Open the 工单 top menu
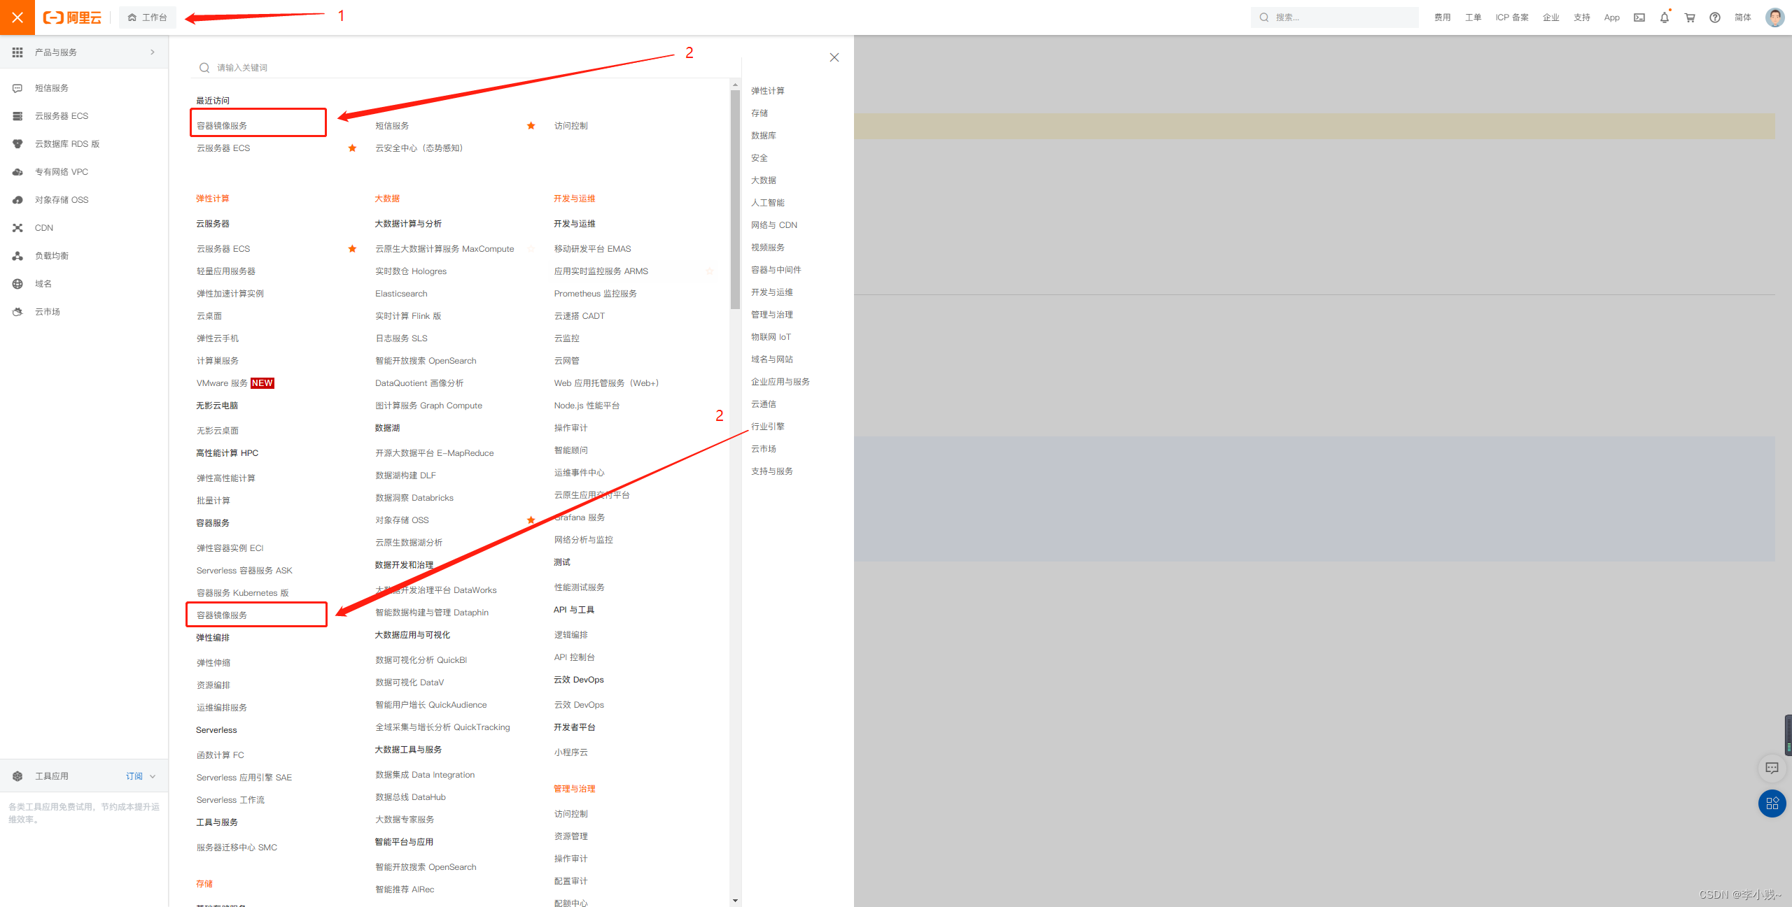Viewport: 1792px width, 907px height. pos(1473,17)
